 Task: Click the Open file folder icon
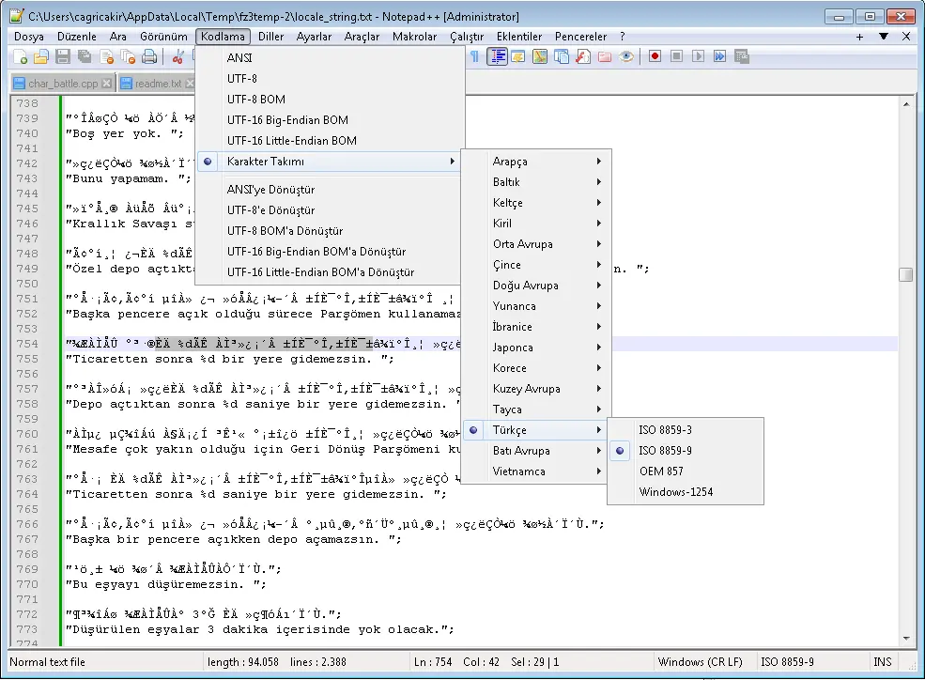coord(41,57)
